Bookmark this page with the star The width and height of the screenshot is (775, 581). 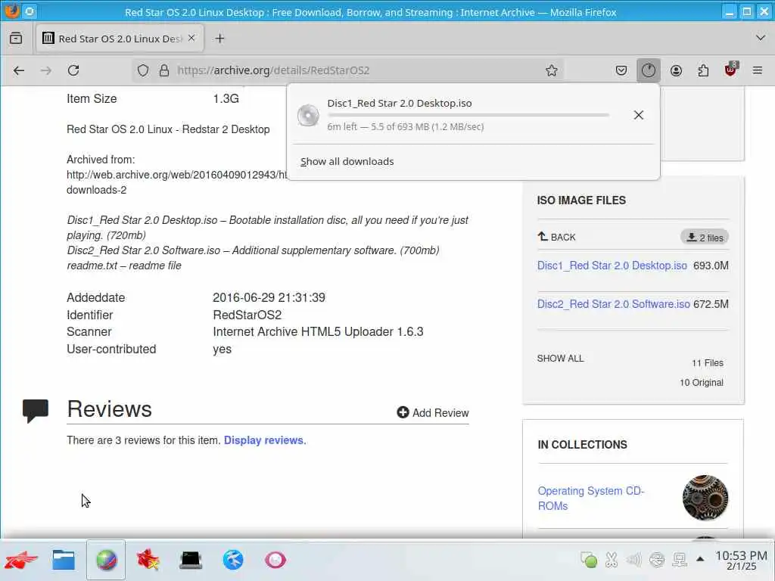coord(552,70)
